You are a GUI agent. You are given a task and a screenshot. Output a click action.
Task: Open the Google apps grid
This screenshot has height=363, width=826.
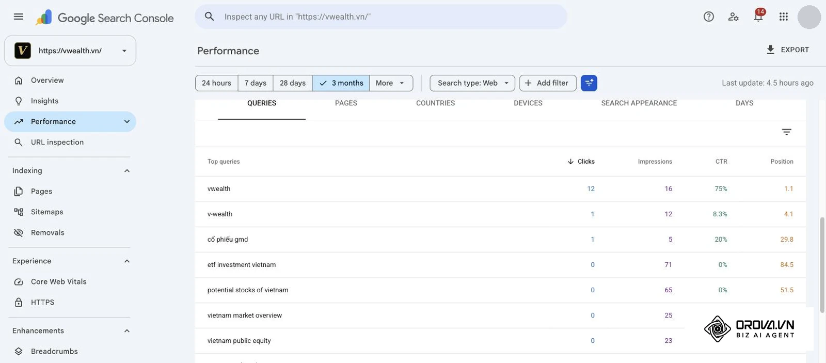(784, 17)
